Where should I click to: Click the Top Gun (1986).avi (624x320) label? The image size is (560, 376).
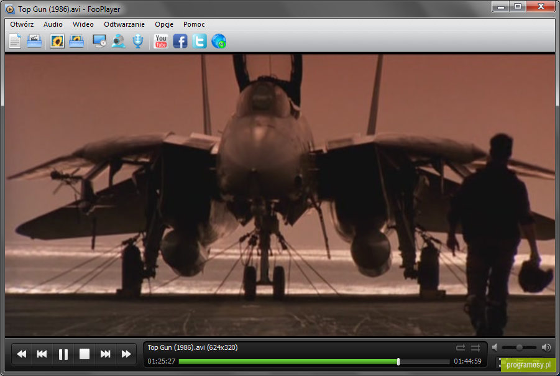193,347
